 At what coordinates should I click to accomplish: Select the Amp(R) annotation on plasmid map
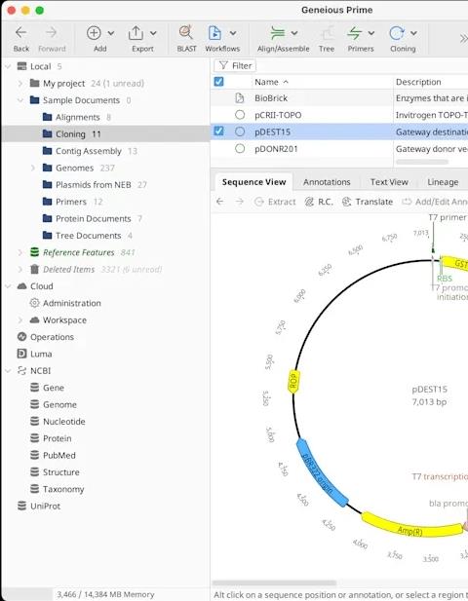pos(411,527)
